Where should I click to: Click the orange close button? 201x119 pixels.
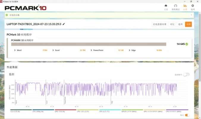tap(188, 24)
